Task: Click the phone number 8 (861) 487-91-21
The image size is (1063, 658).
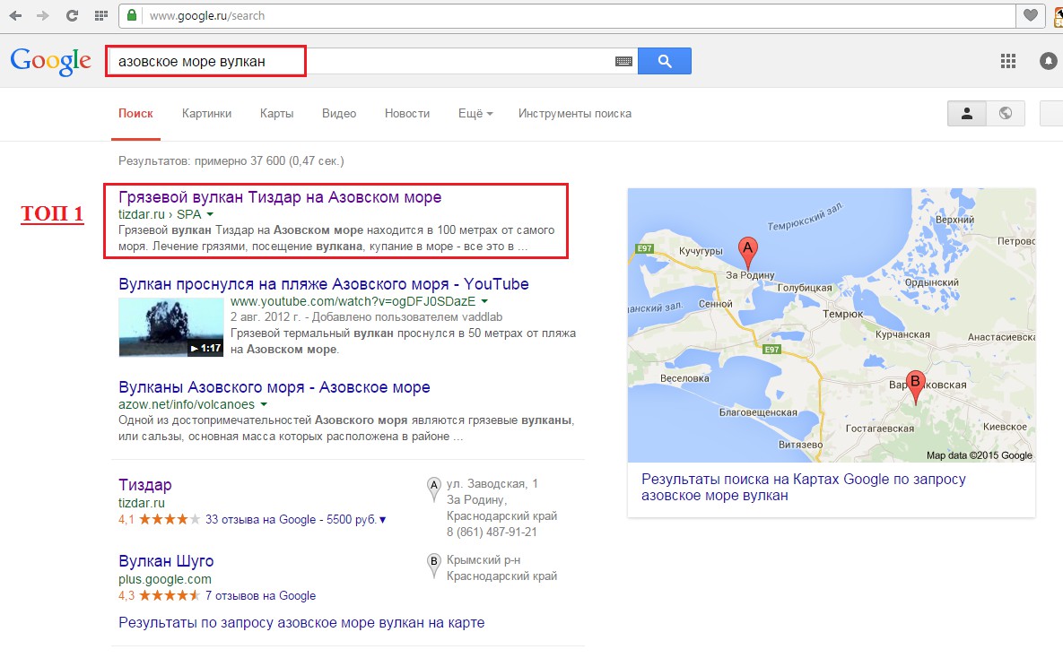Action: pos(492,532)
